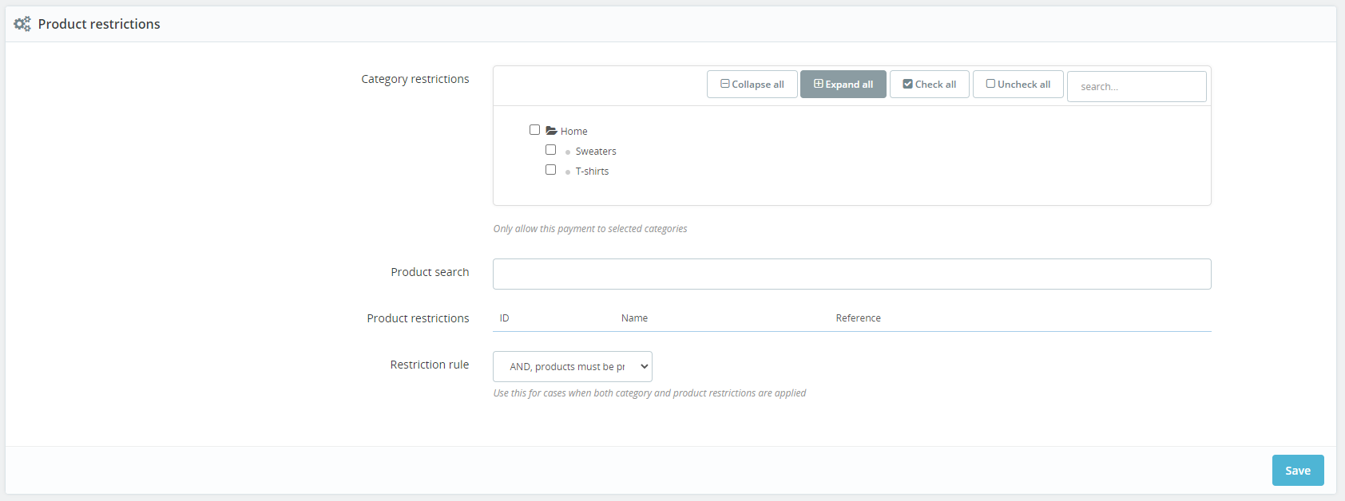Viewport: 1345px width, 501px height.
Task: Click the gears icon beside Product restrictions title
Action: pos(22,24)
